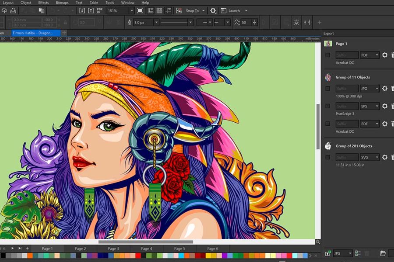Switch to the Page 3 tab

113,248
